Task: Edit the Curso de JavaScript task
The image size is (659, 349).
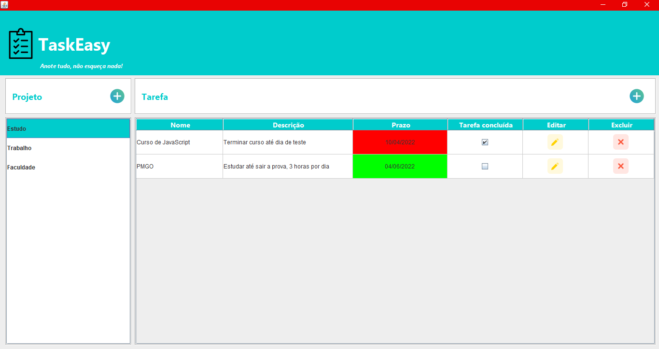Action: tap(555, 142)
